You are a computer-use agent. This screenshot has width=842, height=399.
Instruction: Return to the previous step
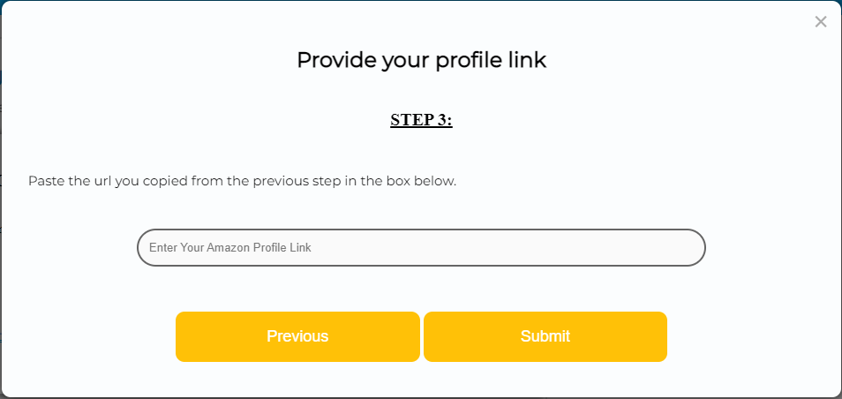[x=297, y=336]
